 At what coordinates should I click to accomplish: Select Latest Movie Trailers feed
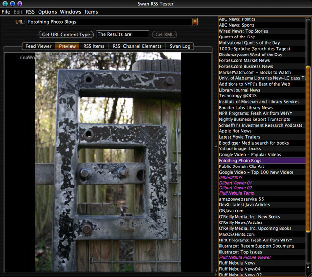[x=262, y=137]
